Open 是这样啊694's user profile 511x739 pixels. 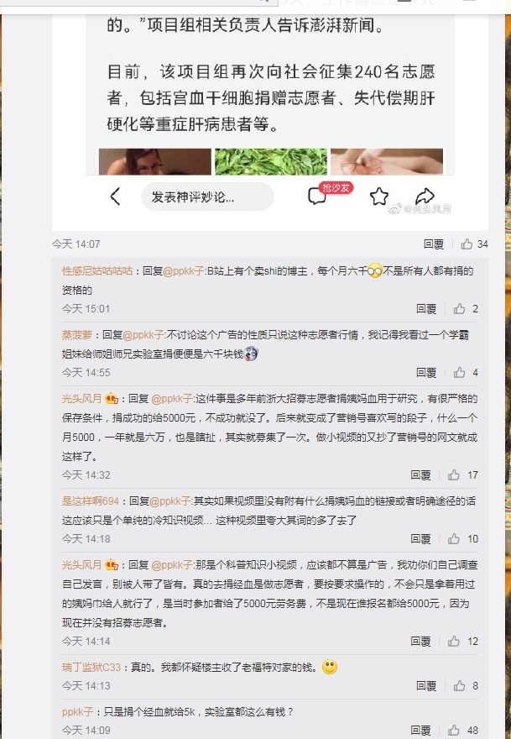pyautogui.click(x=91, y=501)
